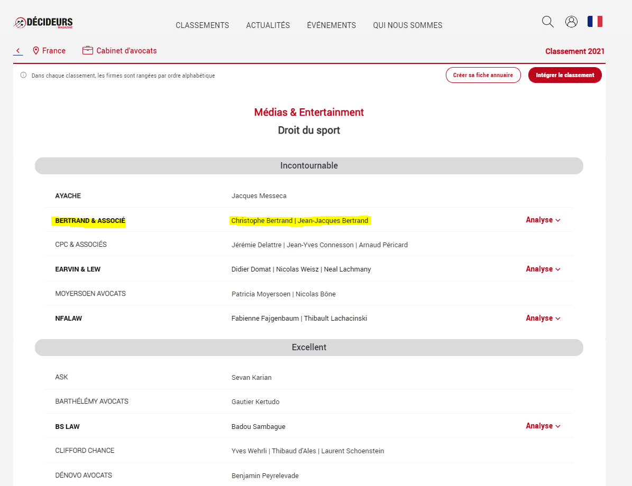
Task: Open the search magnifier icon
Action: pyautogui.click(x=548, y=22)
